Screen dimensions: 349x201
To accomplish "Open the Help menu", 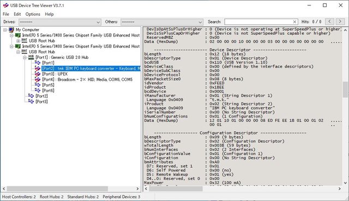I will point(49,14).
